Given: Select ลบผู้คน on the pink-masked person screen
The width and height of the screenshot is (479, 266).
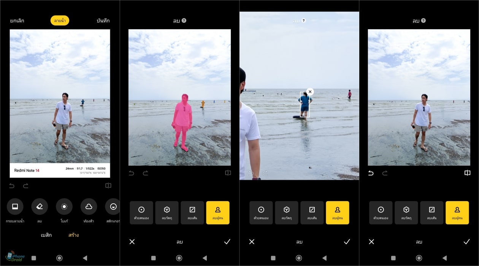Looking at the screenshot, I should [x=218, y=213].
